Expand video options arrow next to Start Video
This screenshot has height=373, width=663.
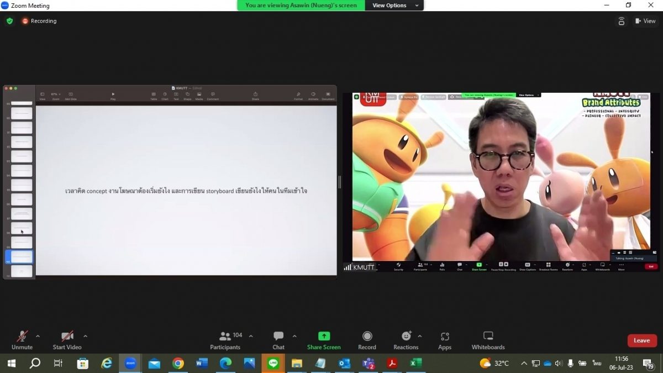(85, 336)
